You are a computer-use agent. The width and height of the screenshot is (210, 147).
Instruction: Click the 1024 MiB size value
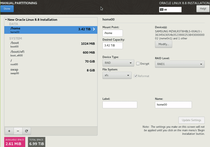[x=88, y=44]
